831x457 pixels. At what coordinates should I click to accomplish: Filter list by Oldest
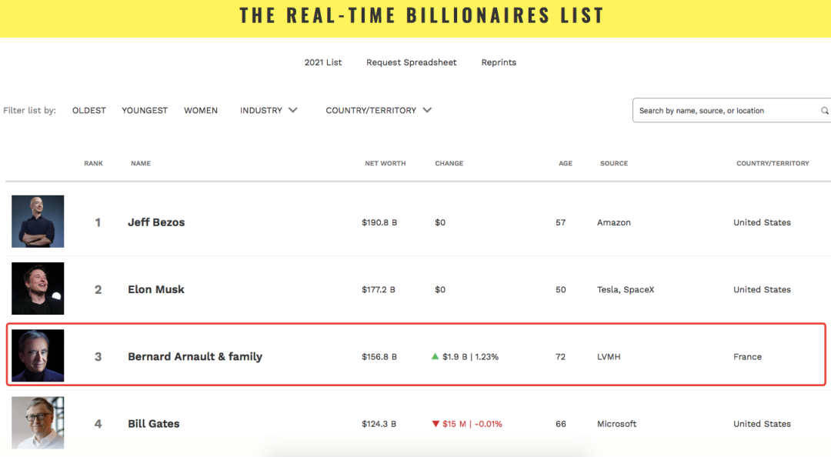click(x=89, y=111)
